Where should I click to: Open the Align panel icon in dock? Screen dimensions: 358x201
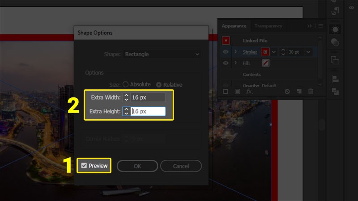(335, 80)
